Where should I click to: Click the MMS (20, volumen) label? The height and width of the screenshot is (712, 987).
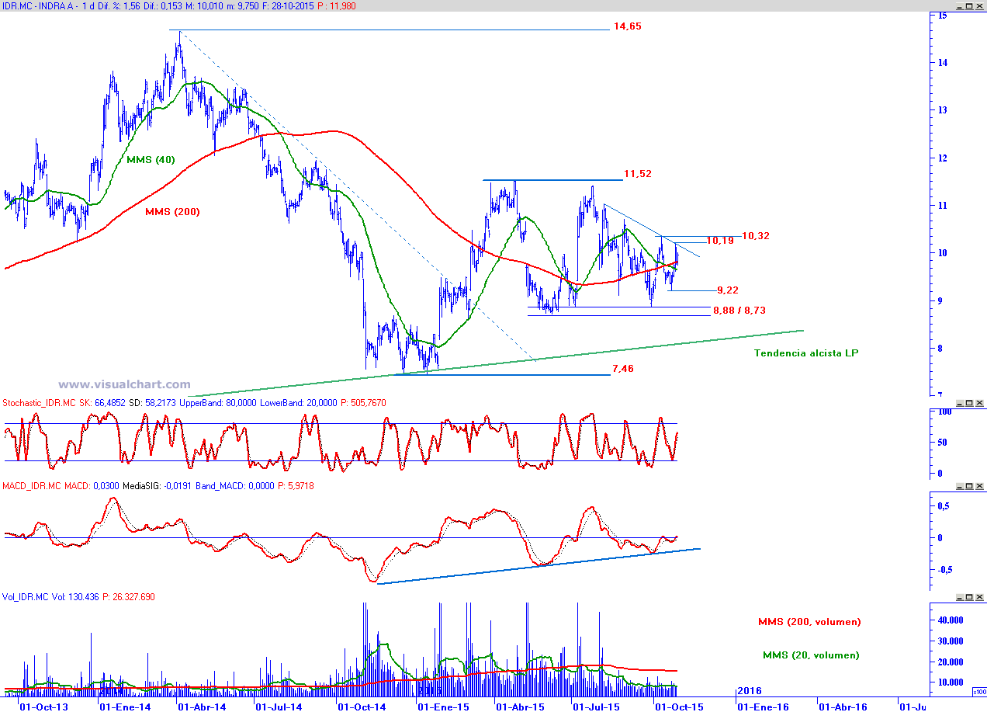[811, 655]
